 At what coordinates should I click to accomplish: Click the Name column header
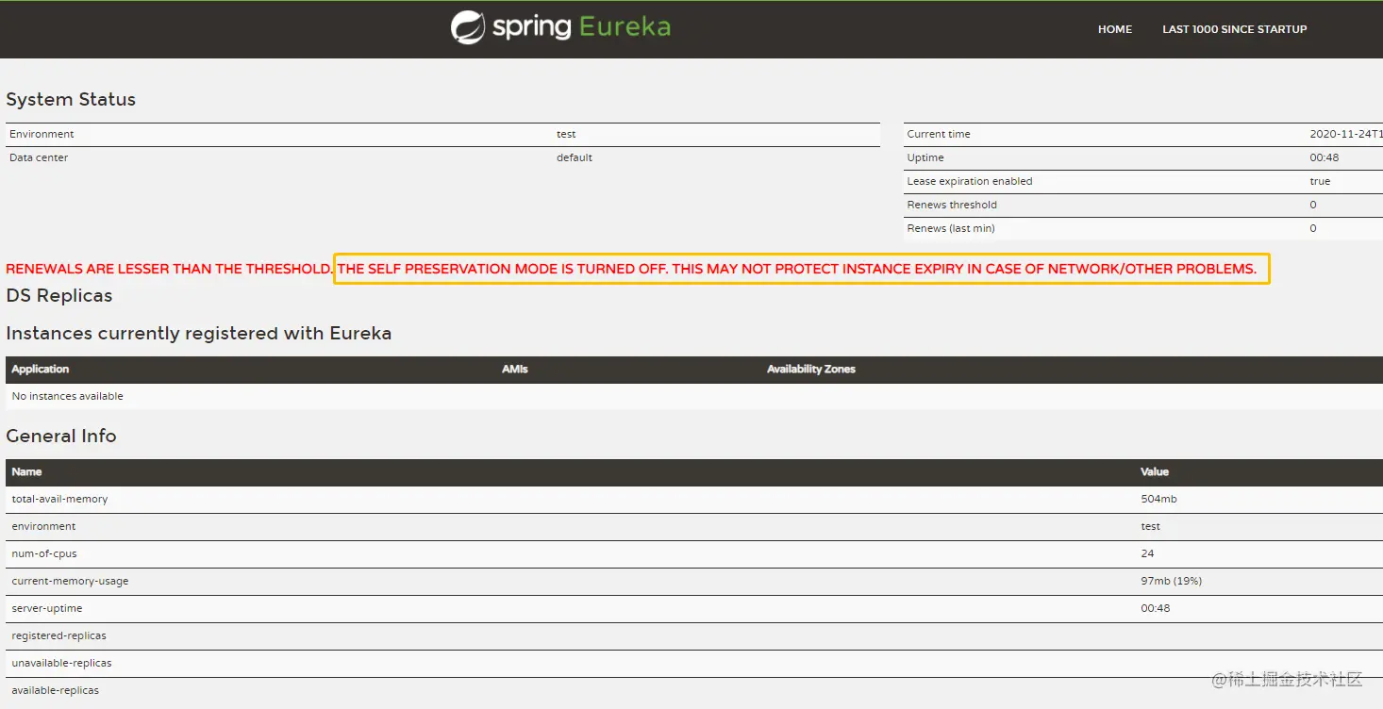26,472
